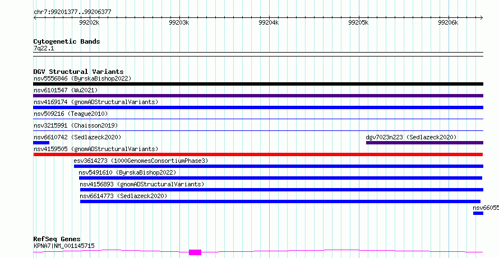Click the magenta KPNA7 exon block
Screen dimensions: 499x258
[x=195, y=252]
